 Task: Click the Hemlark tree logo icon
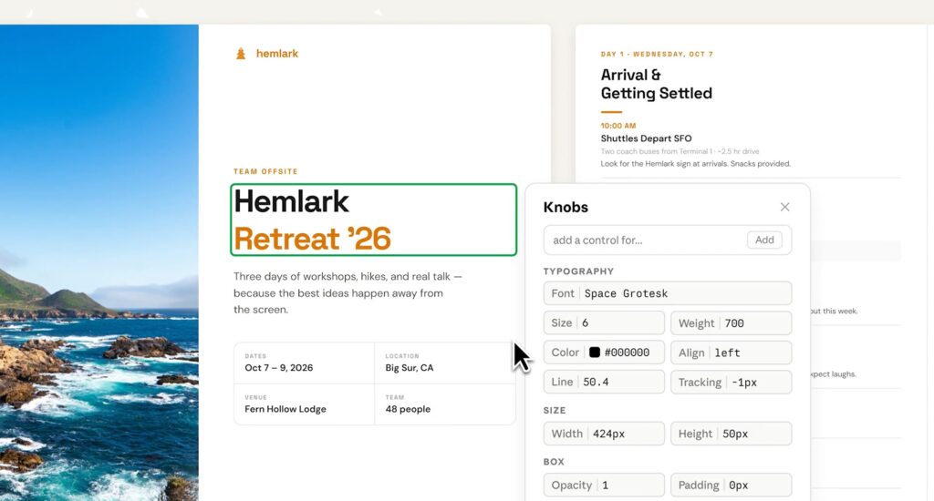(241, 54)
